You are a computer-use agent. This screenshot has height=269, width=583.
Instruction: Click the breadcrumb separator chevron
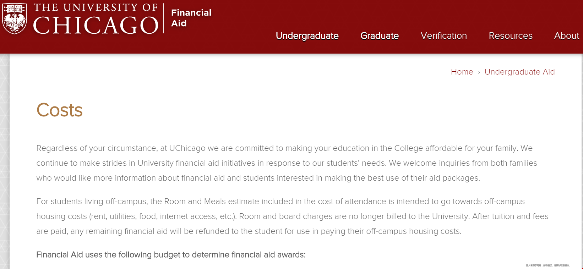point(479,72)
